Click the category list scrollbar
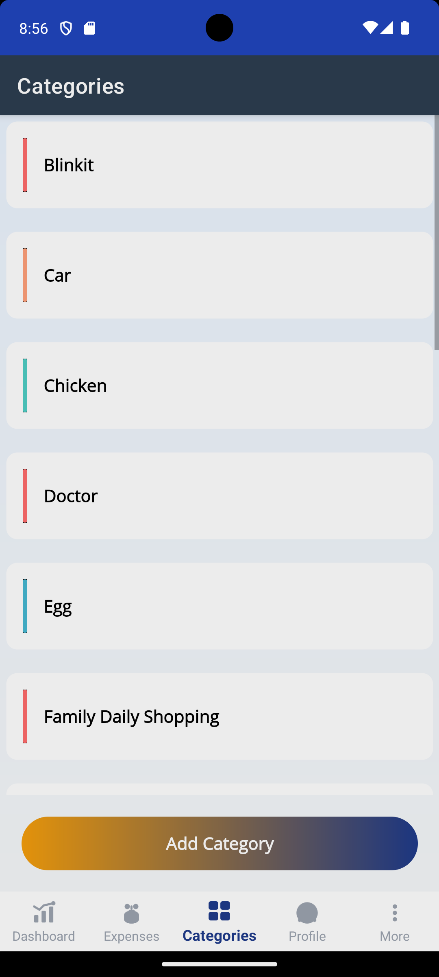The width and height of the screenshot is (439, 977). [x=436, y=232]
